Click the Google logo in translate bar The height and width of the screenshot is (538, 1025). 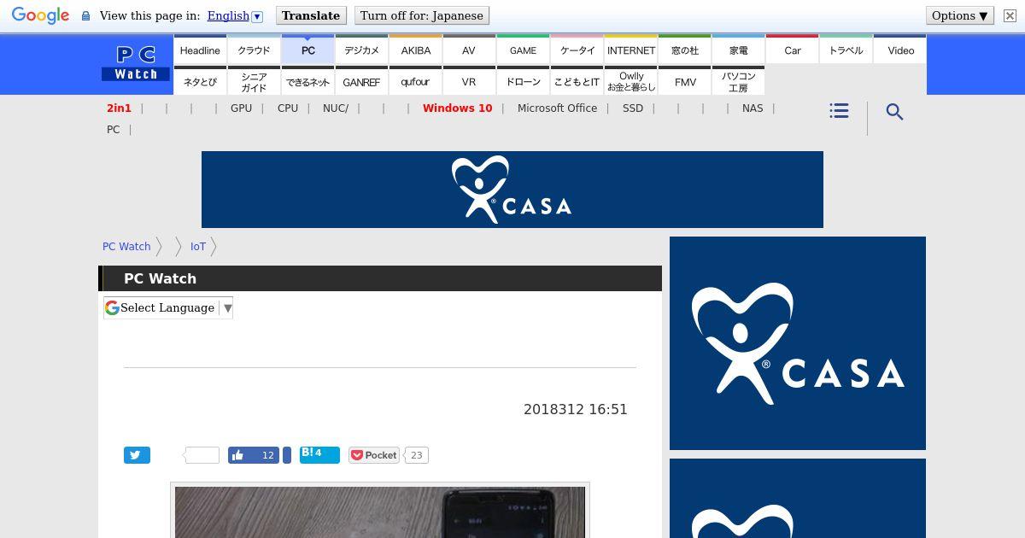(x=40, y=16)
